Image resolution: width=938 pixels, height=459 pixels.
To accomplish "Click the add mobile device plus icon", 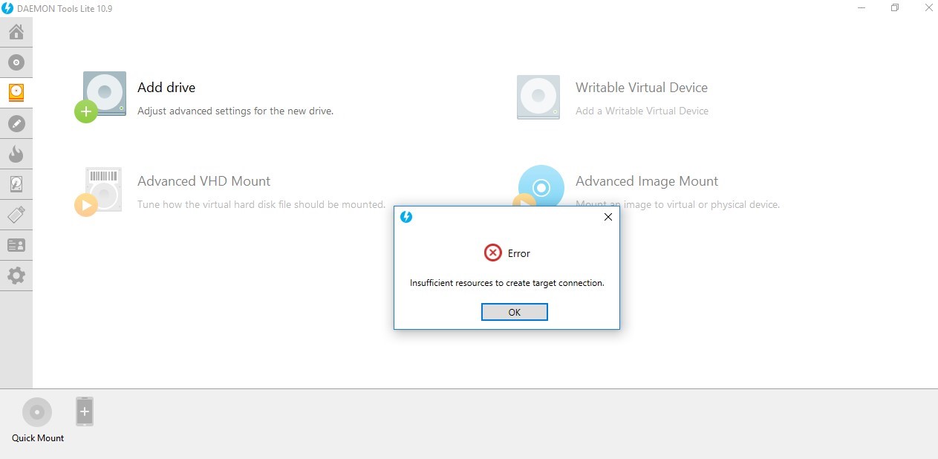I will [x=85, y=411].
